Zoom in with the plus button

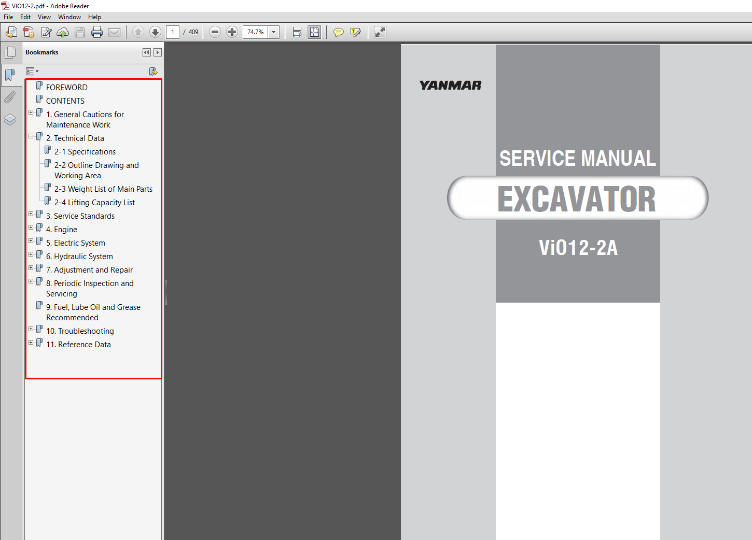pyautogui.click(x=232, y=32)
